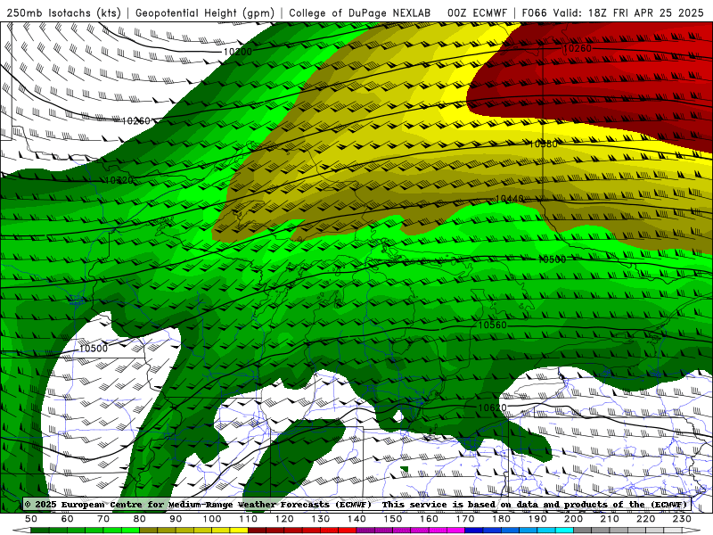Viewport: 713px width, 535px height.
Task: Pick the bright yellow swatch just before 110
Action: [x=239, y=531]
